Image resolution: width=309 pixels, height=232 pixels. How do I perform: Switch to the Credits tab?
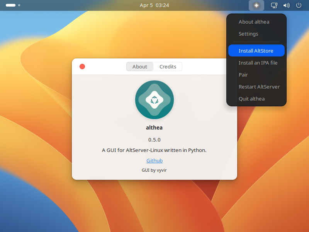[x=168, y=67]
